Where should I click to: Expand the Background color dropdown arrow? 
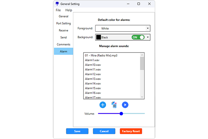point(148,37)
